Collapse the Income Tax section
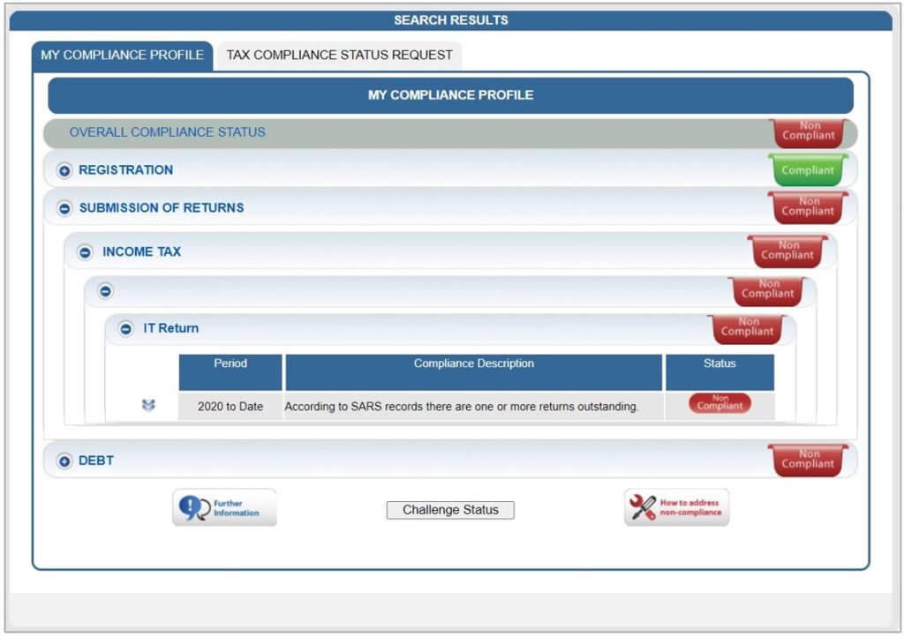This screenshot has width=904, height=637. click(85, 252)
